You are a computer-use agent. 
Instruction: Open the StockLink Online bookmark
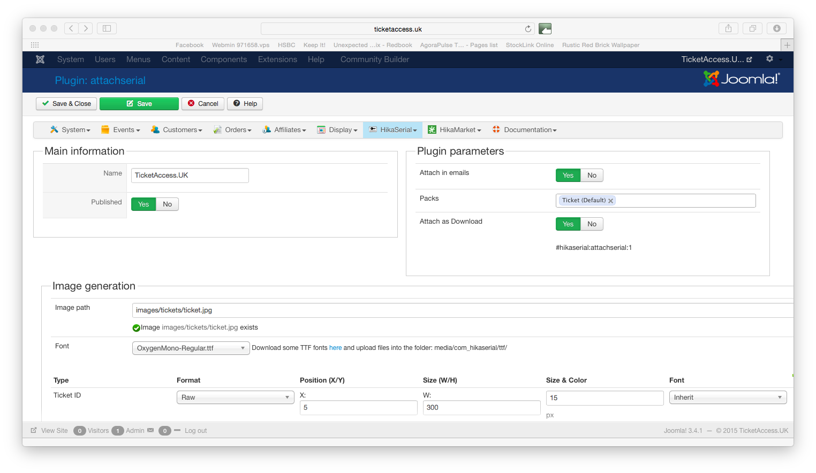(530, 45)
